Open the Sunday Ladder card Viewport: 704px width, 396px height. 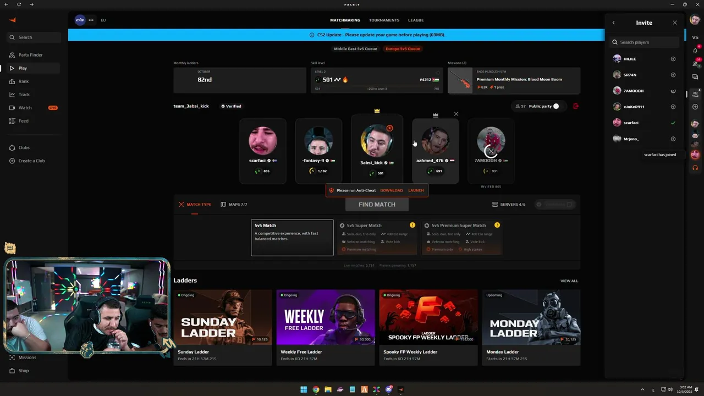point(223,327)
